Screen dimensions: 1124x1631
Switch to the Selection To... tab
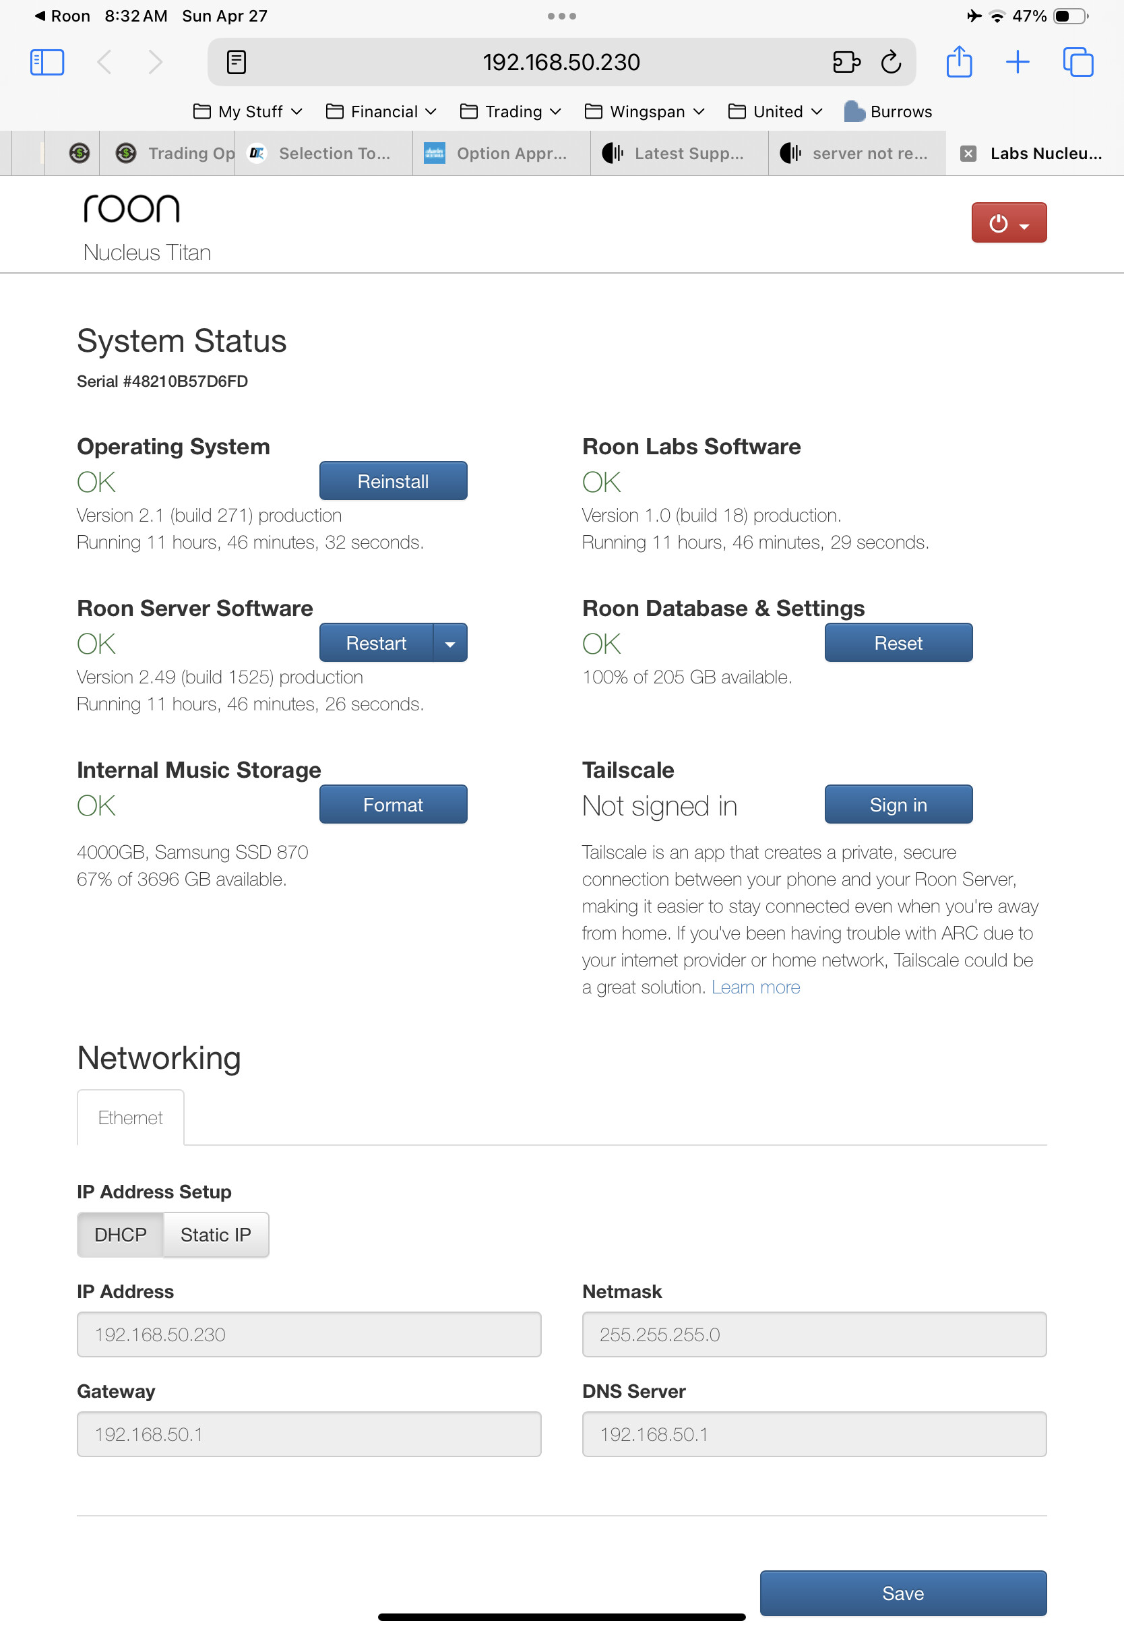324,154
